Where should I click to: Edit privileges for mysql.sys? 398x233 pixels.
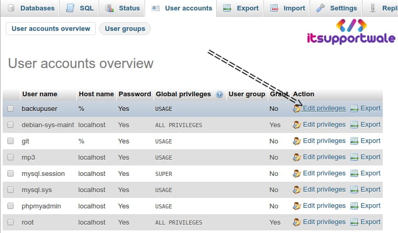click(x=324, y=190)
